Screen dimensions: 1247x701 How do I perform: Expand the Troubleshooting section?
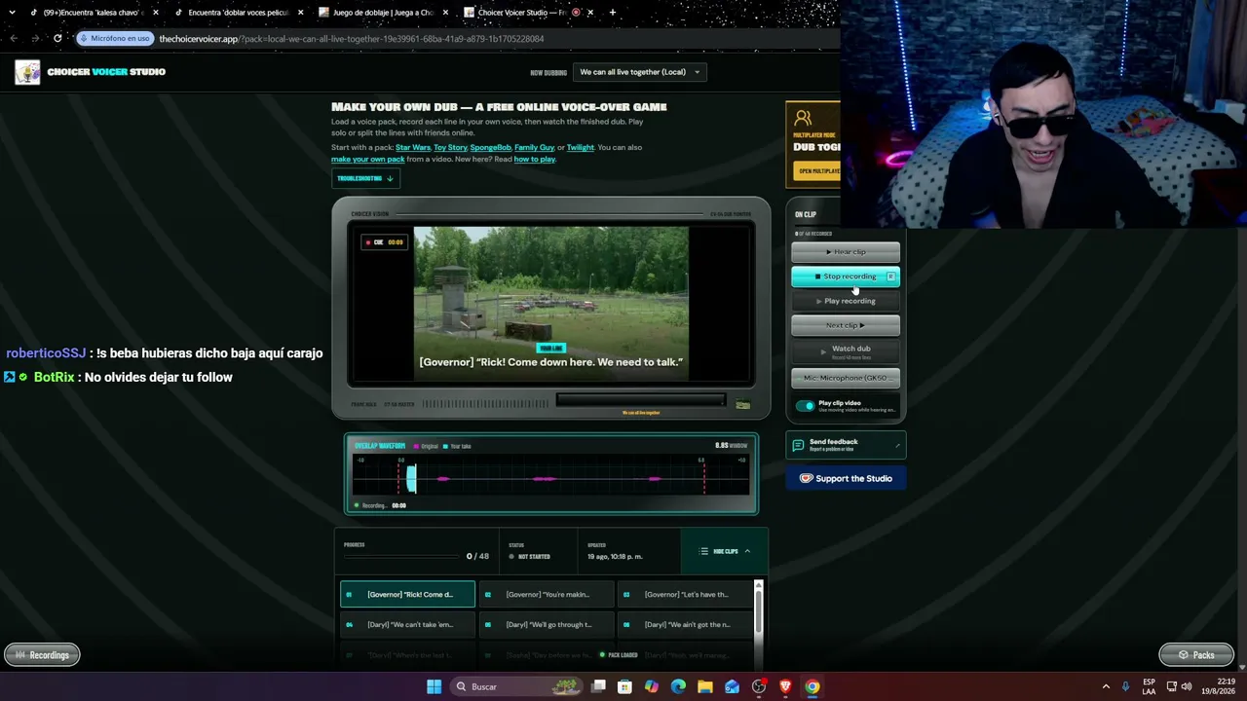[x=365, y=178]
